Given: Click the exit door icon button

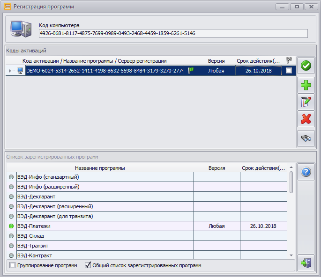Looking at the screenshot, I should coord(306,263).
